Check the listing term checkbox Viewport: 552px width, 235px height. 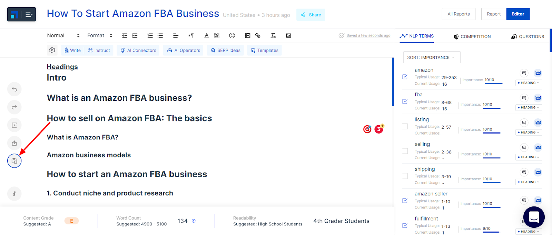coord(405,126)
